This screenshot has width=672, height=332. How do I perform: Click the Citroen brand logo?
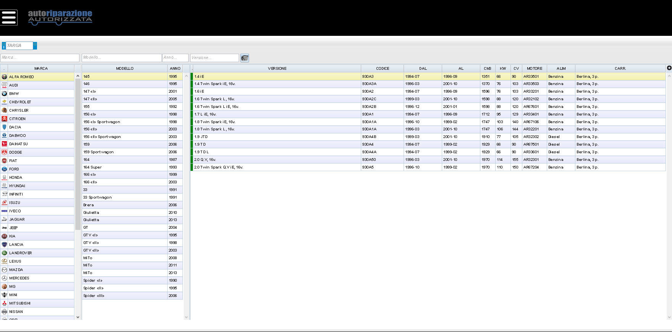[4, 119]
